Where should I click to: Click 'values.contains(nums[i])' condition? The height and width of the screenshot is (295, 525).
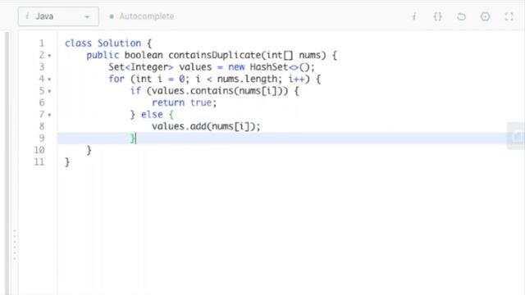[x=217, y=91]
